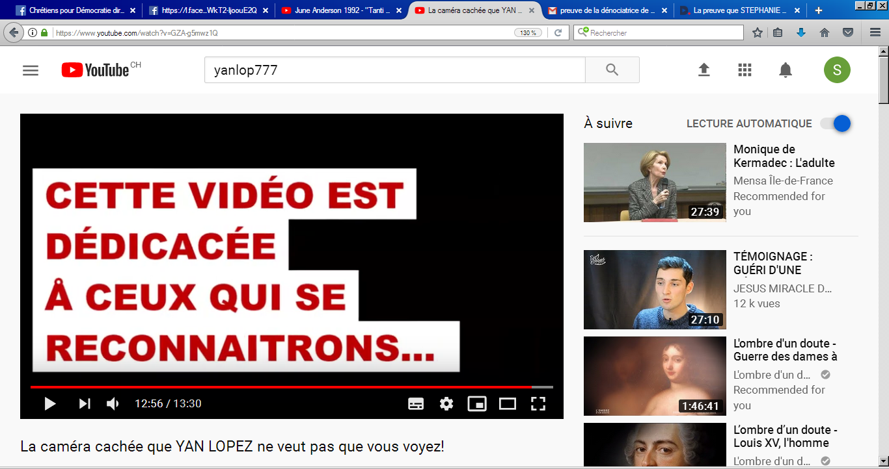889x469 pixels.
Task: Close the Chrétiens pour Démocratie tab
Action: [133, 10]
